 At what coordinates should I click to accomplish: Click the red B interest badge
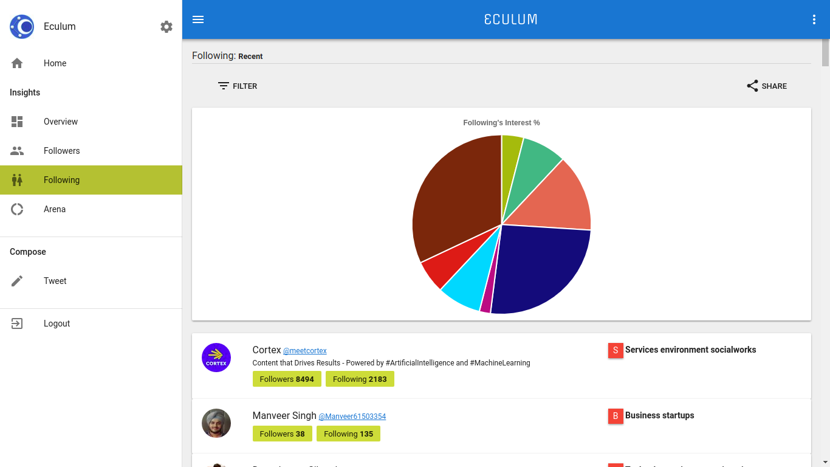click(616, 416)
